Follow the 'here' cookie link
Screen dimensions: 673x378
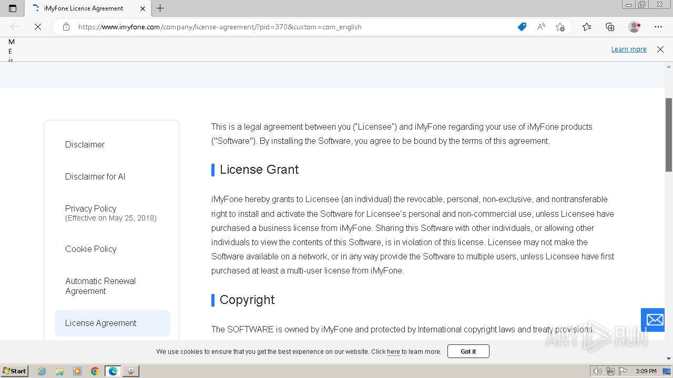[x=393, y=352]
